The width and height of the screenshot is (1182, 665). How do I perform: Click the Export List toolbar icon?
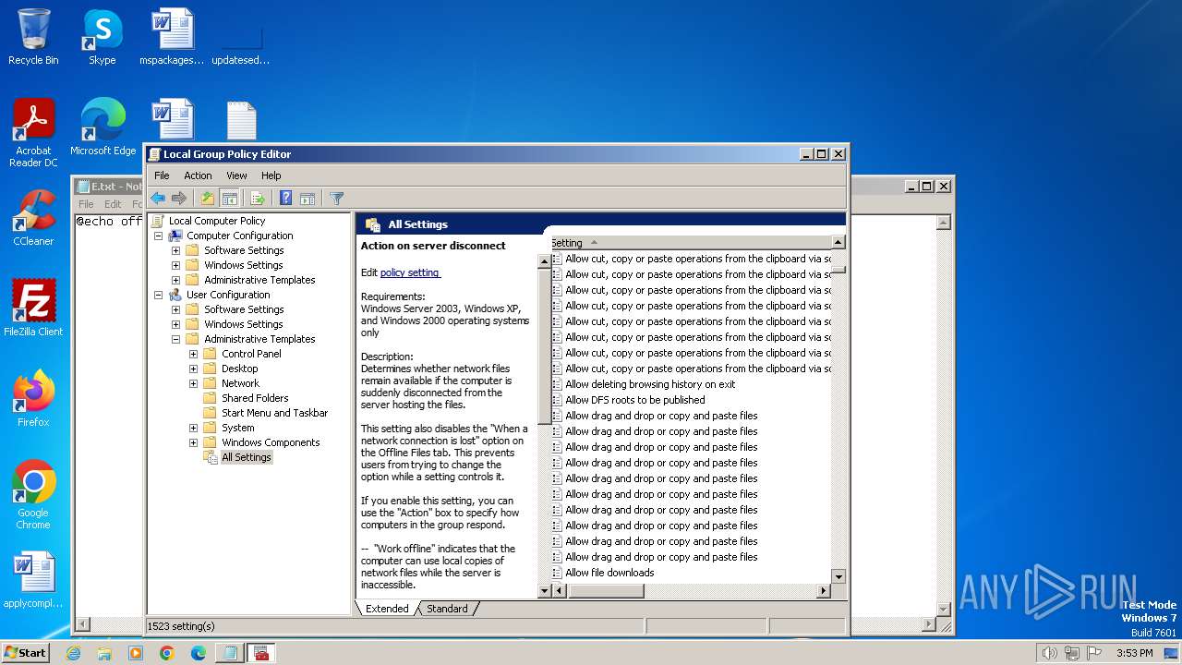pyautogui.click(x=258, y=198)
